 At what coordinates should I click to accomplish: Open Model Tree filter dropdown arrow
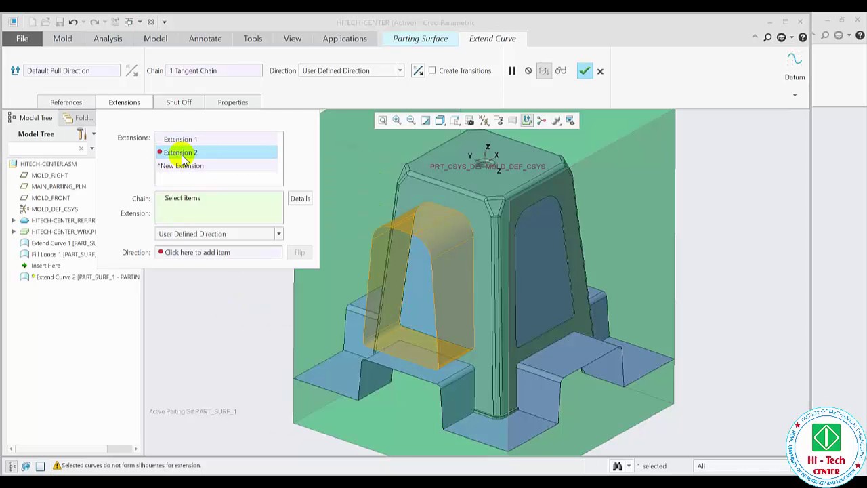91,148
